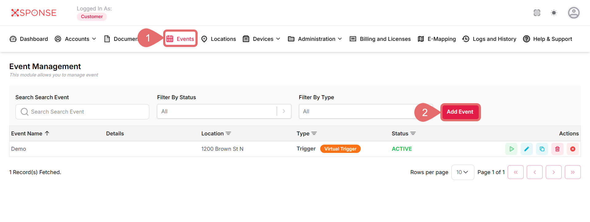
Task: Duplicate the Demo event using copy icon
Action: (x=542, y=149)
